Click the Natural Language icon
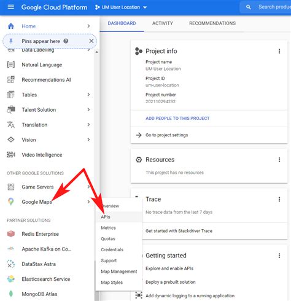The image size is (291, 301). 11,64
